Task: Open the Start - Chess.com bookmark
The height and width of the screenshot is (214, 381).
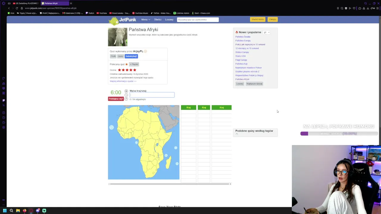Action: pyautogui.click(x=201, y=13)
